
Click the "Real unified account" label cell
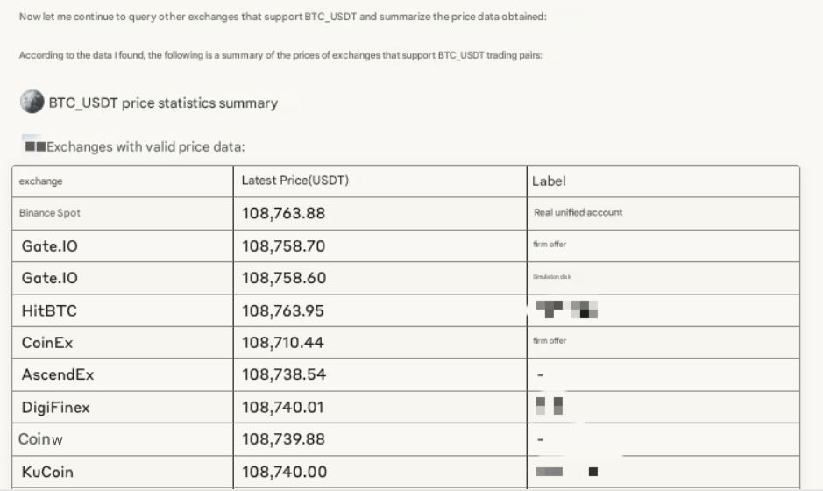tap(578, 213)
